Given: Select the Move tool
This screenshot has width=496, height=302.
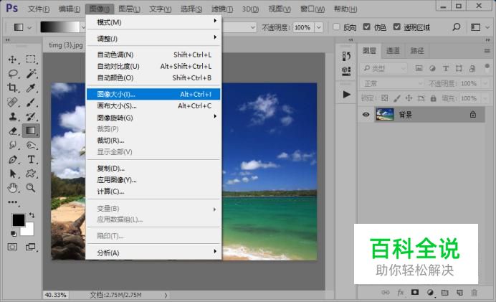Looking at the screenshot, I should click(x=13, y=60).
